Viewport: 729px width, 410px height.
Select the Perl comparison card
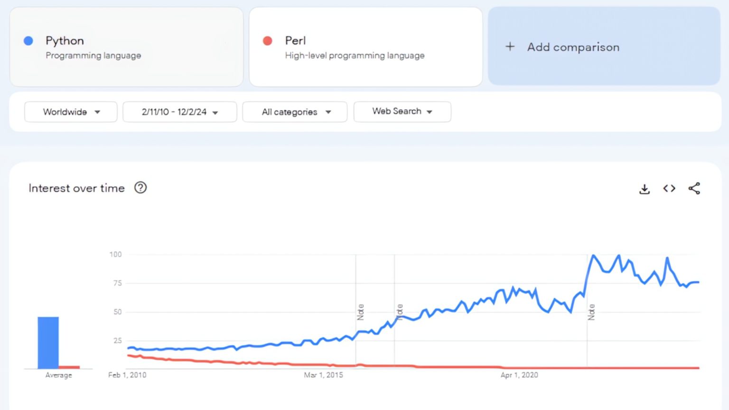point(365,47)
